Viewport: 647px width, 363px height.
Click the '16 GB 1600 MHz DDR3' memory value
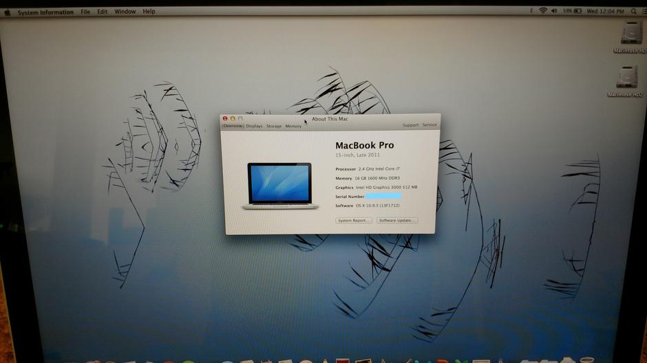[x=377, y=178]
